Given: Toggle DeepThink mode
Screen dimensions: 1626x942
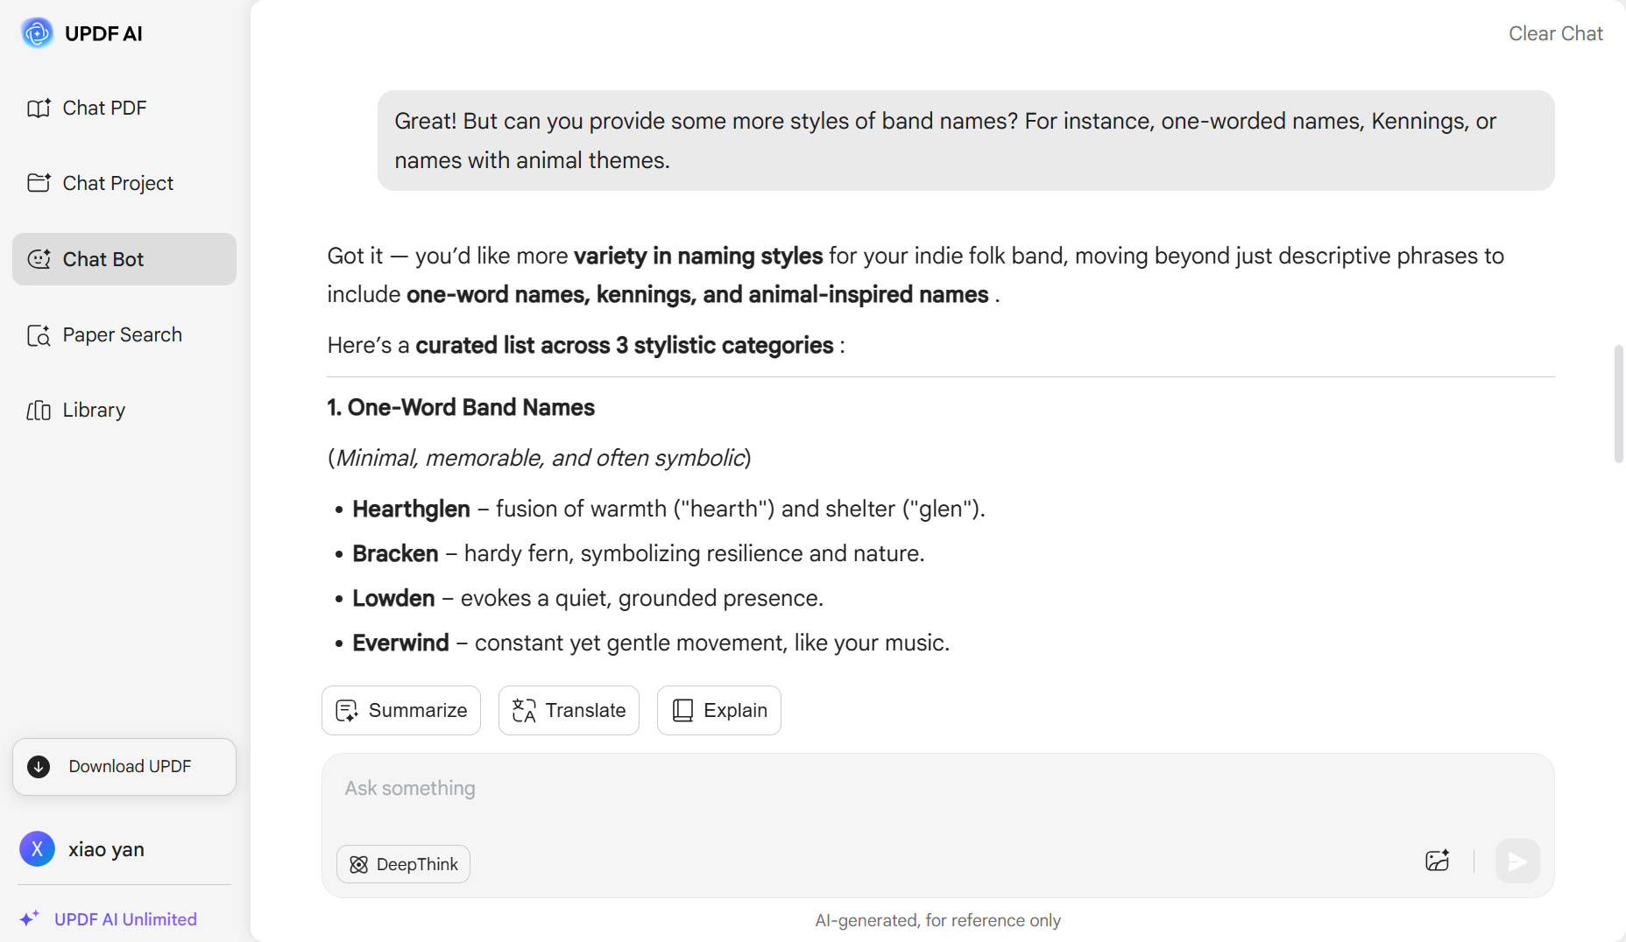Looking at the screenshot, I should point(403,864).
